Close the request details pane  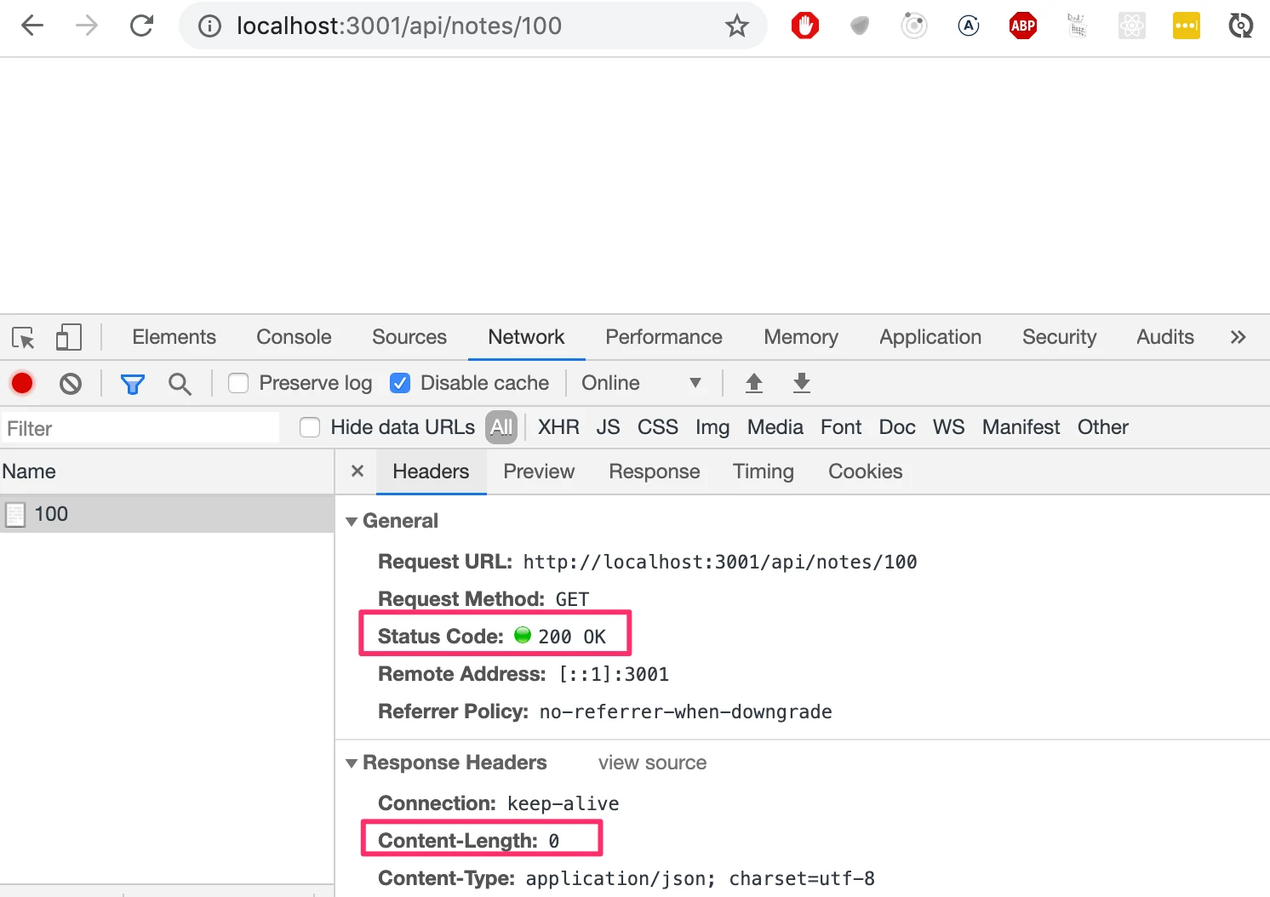tap(358, 471)
